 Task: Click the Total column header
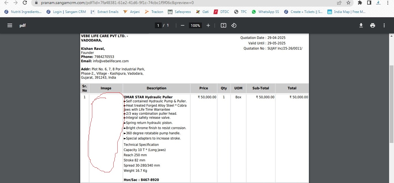[x=292, y=88]
